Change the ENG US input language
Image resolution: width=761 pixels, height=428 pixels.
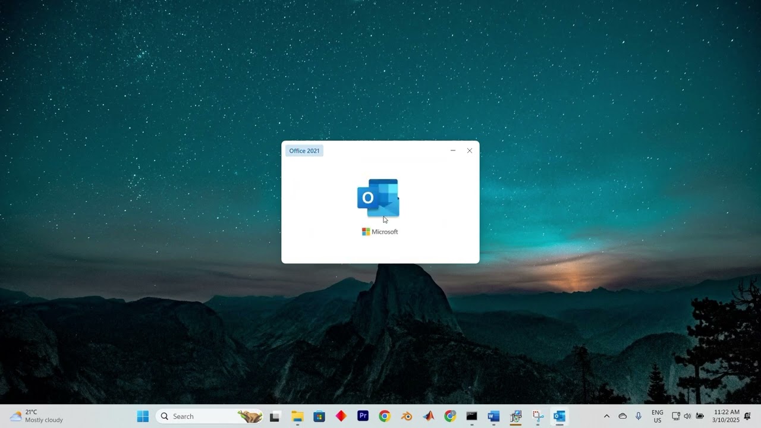click(658, 416)
